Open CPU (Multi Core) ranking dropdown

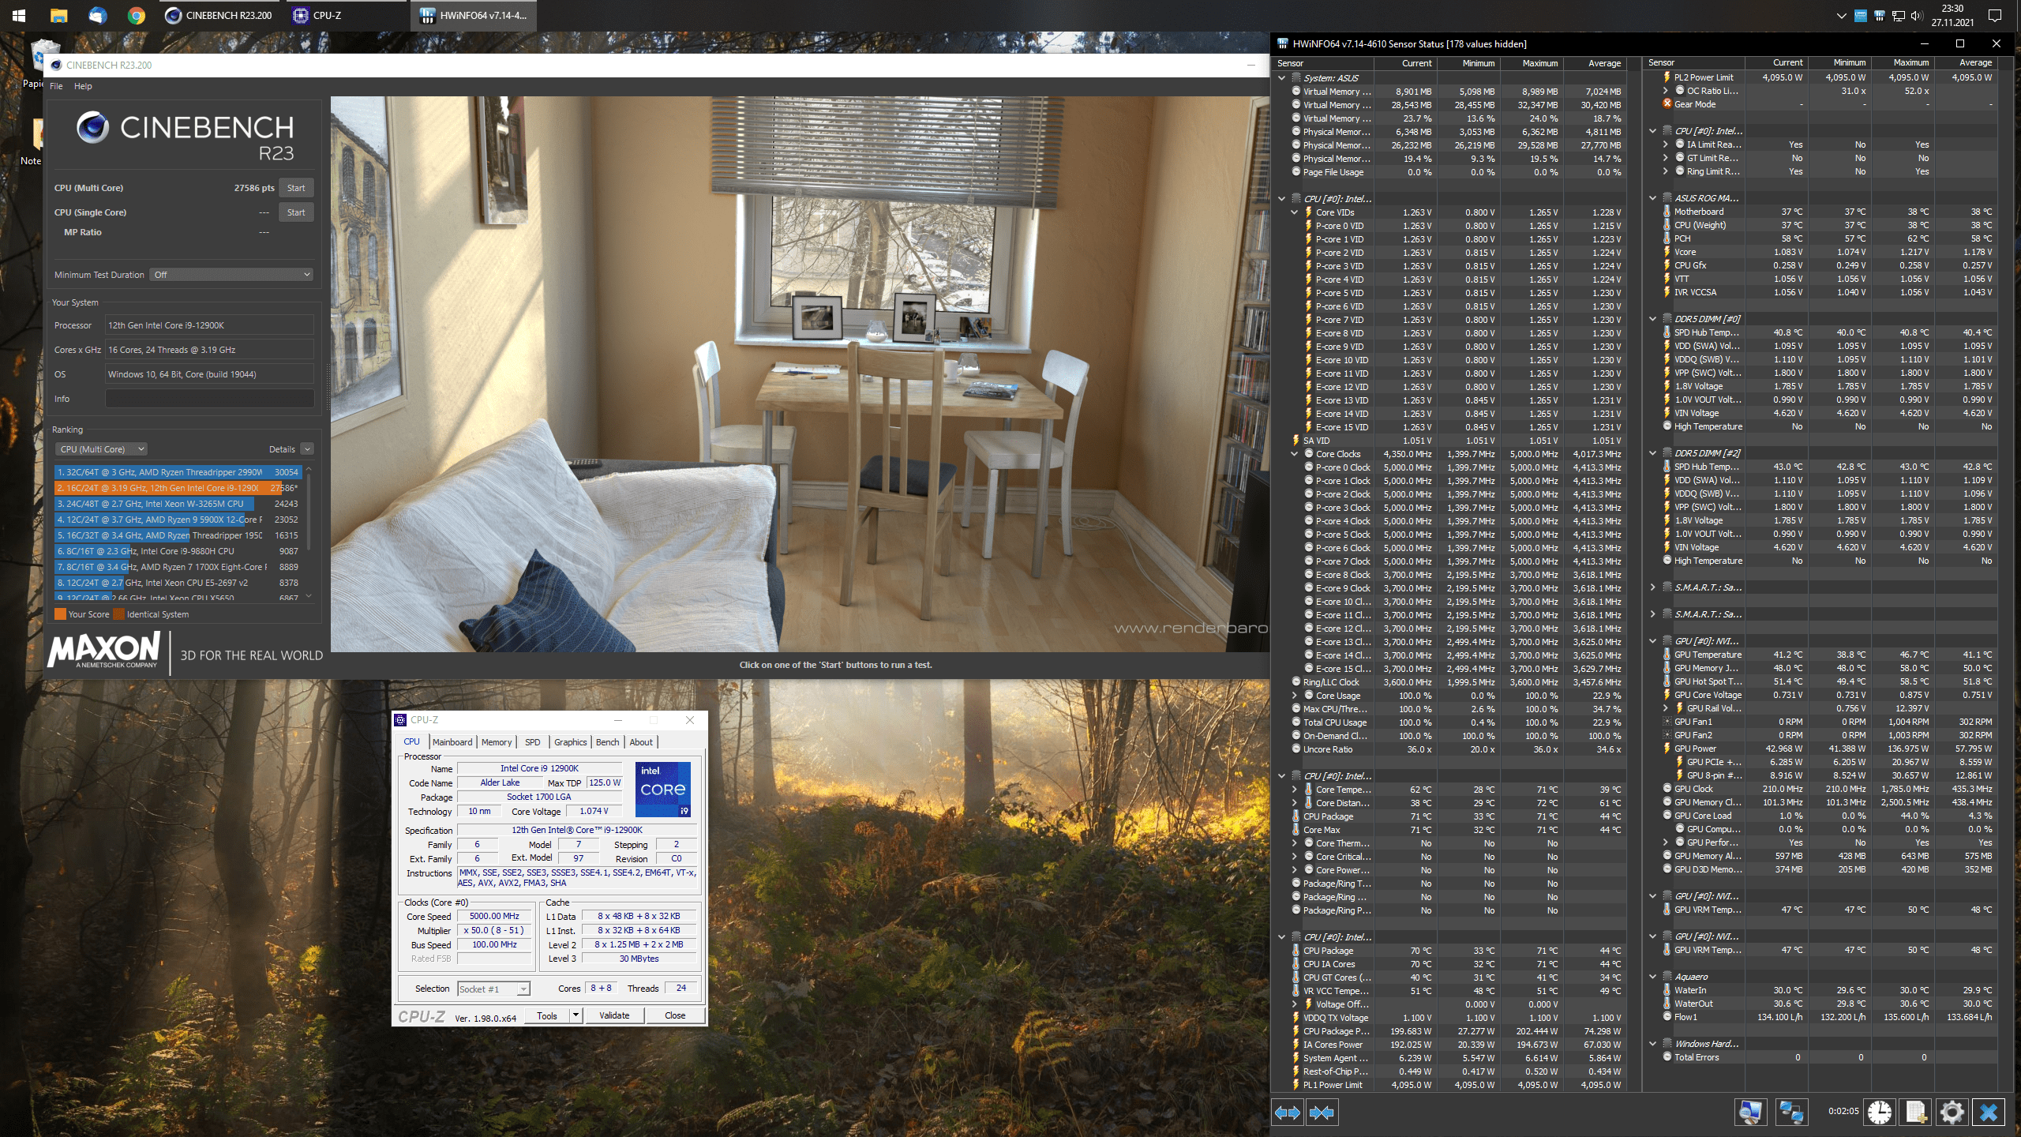(x=102, y=449)
